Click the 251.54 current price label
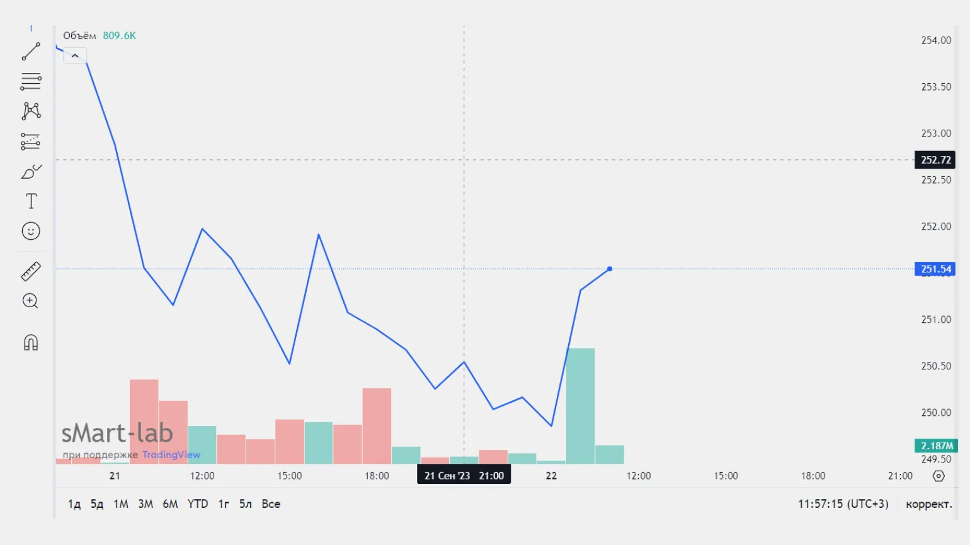 935,269
